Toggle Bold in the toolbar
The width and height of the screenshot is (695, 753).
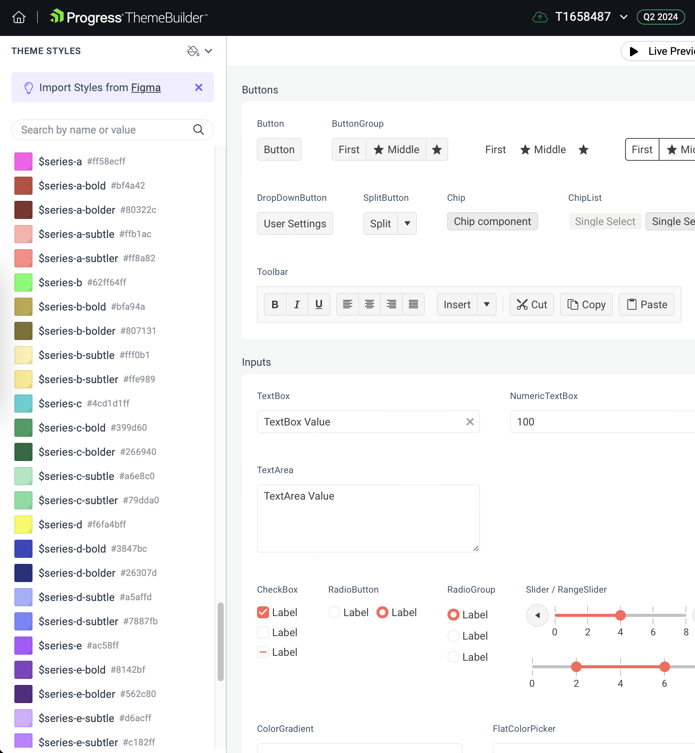(x=275, y=304)
